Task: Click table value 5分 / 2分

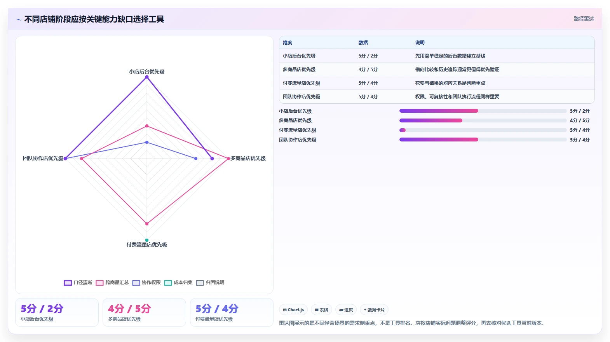Action: 368,56
